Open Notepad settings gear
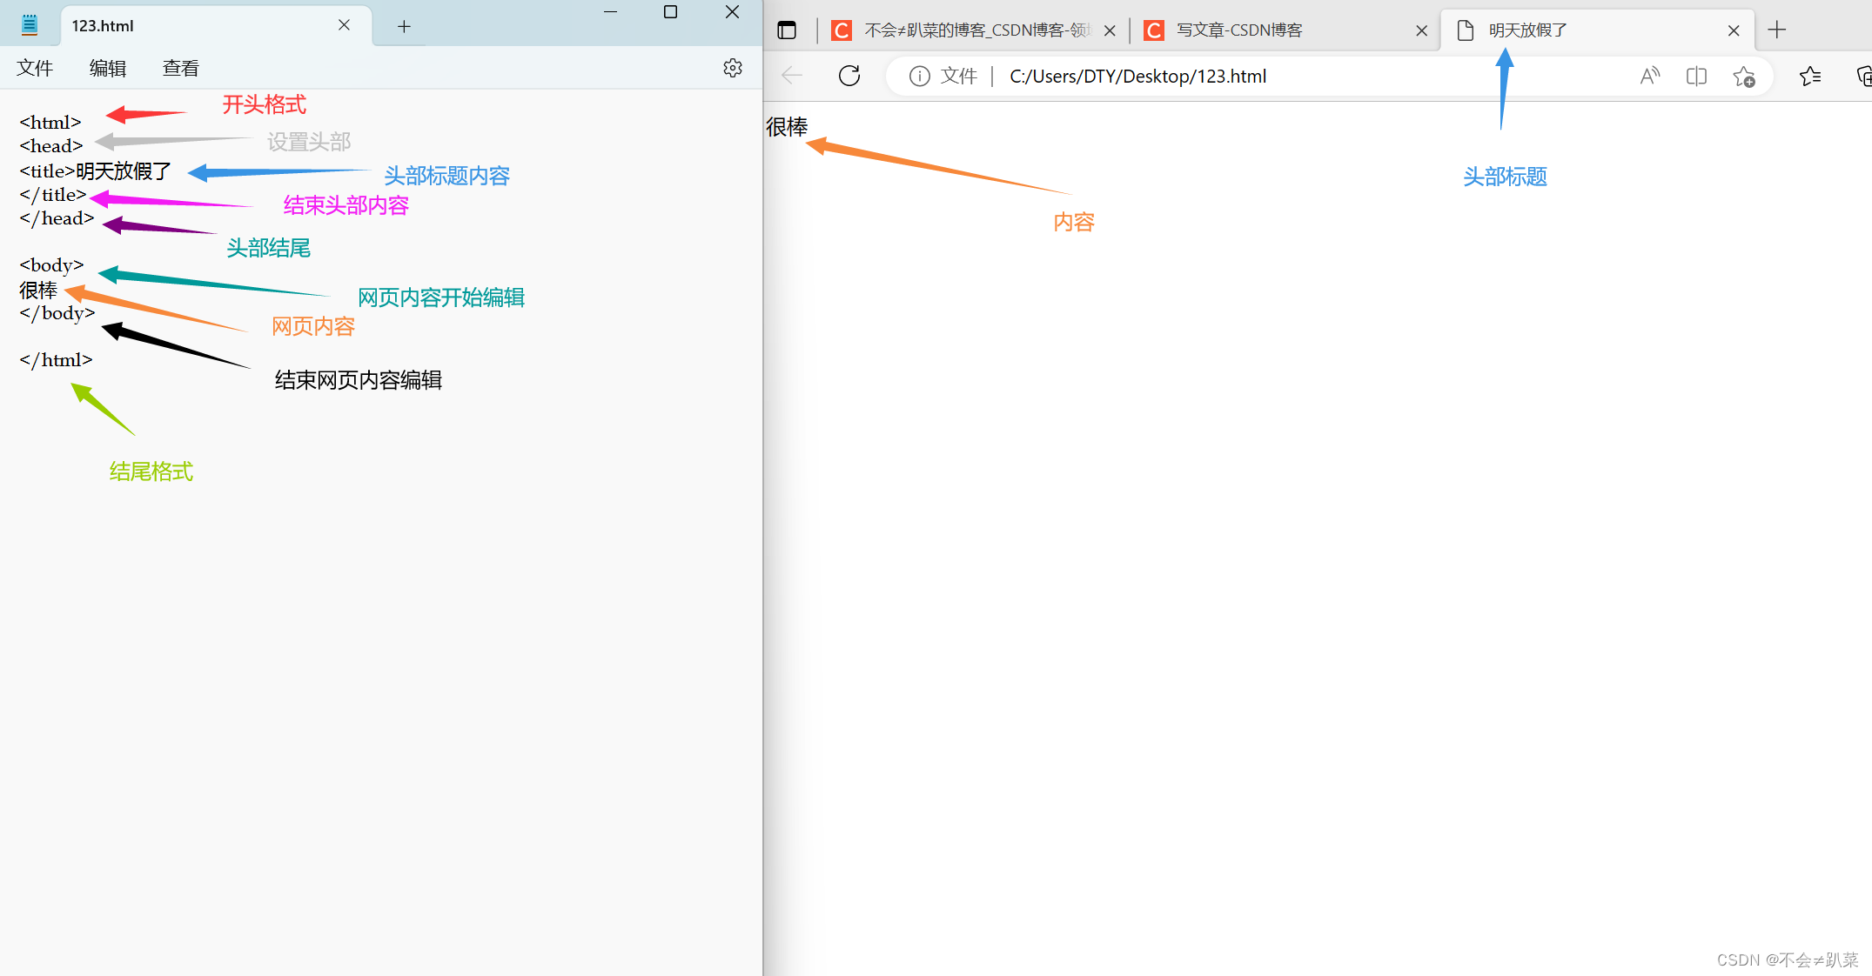 (733, 68)
